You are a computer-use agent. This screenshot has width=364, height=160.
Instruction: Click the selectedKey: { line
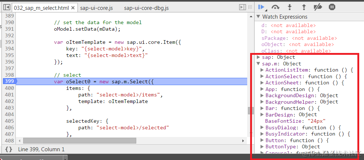tap(87, 121)
